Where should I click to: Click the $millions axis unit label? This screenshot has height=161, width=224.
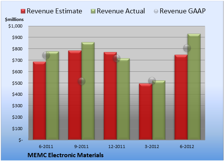point(14,19)
